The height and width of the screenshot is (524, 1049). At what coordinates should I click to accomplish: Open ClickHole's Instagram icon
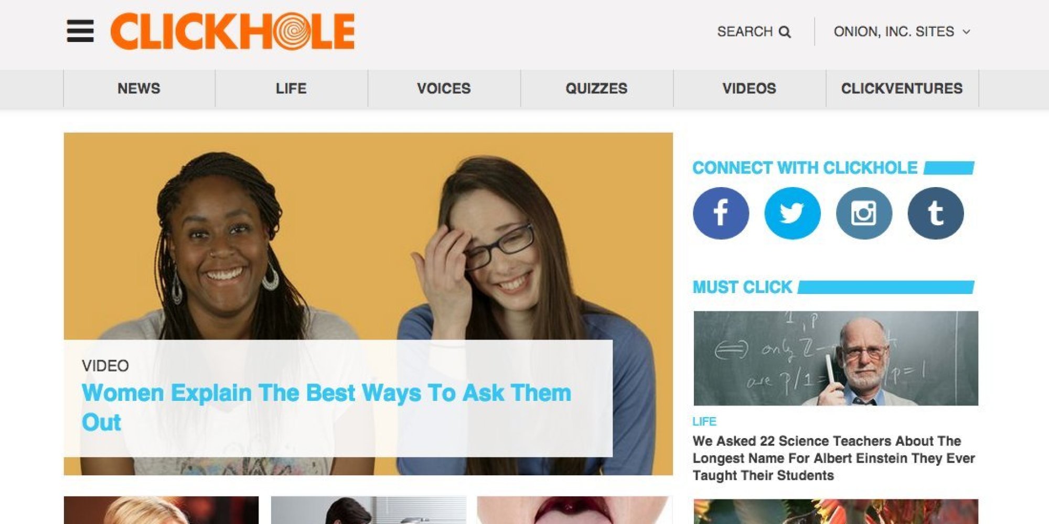point(864,213)
